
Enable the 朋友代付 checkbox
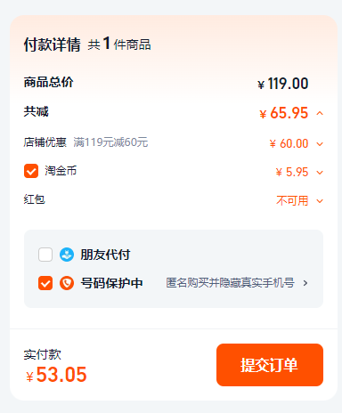pos(45,255)
